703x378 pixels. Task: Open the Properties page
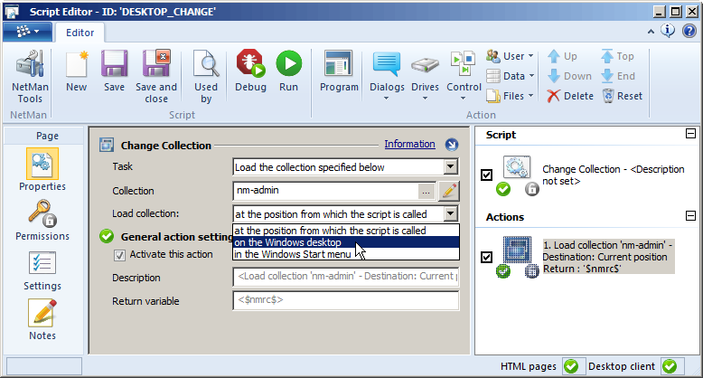pos(42,170)
